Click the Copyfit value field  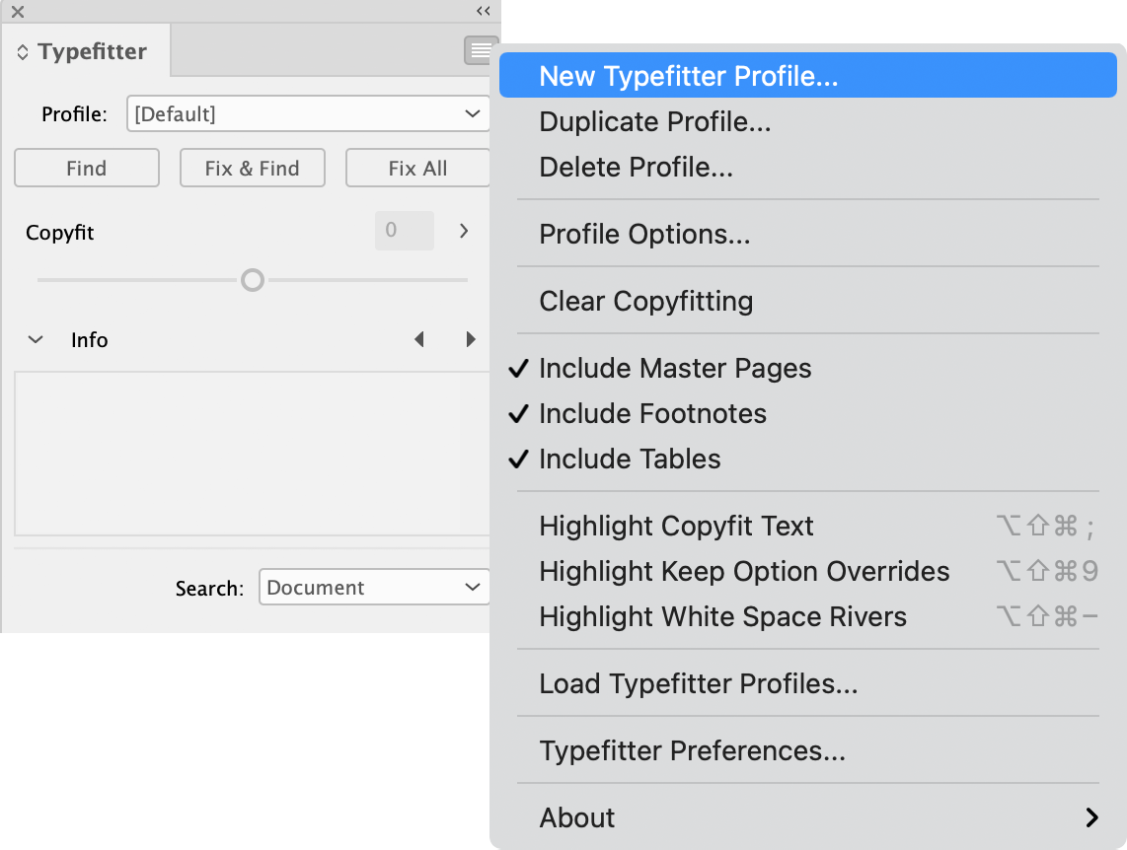point(404,231)
